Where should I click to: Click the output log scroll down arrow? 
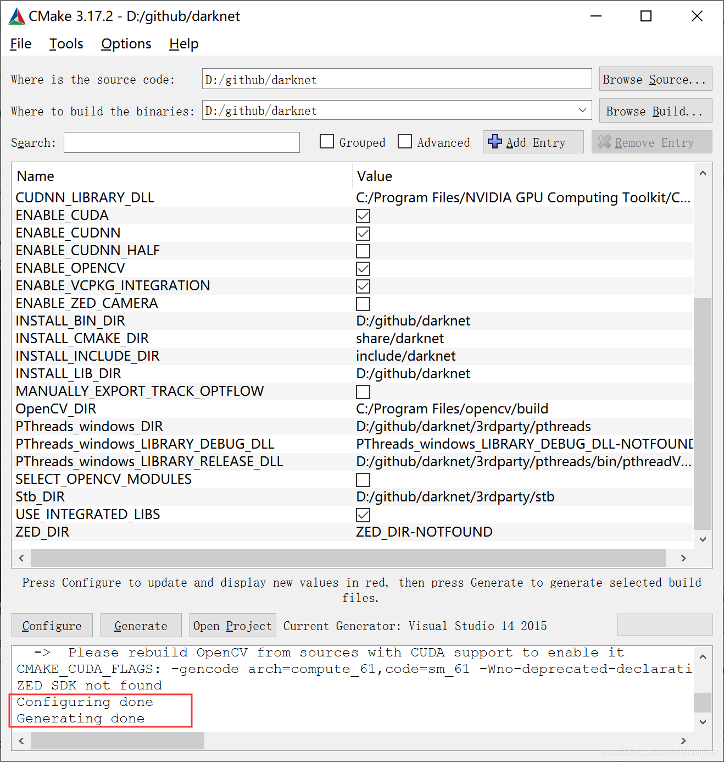tap(703, 722)
